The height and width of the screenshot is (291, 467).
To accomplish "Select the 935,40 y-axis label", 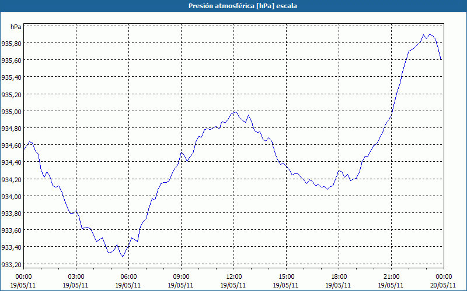I will (x=11, y=77).
